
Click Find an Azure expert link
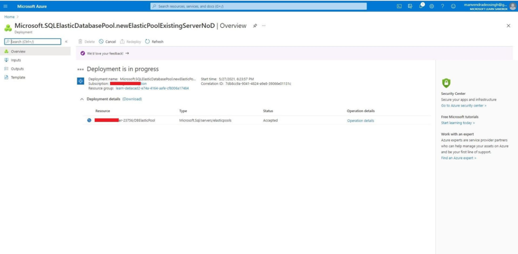click(458, 158)
